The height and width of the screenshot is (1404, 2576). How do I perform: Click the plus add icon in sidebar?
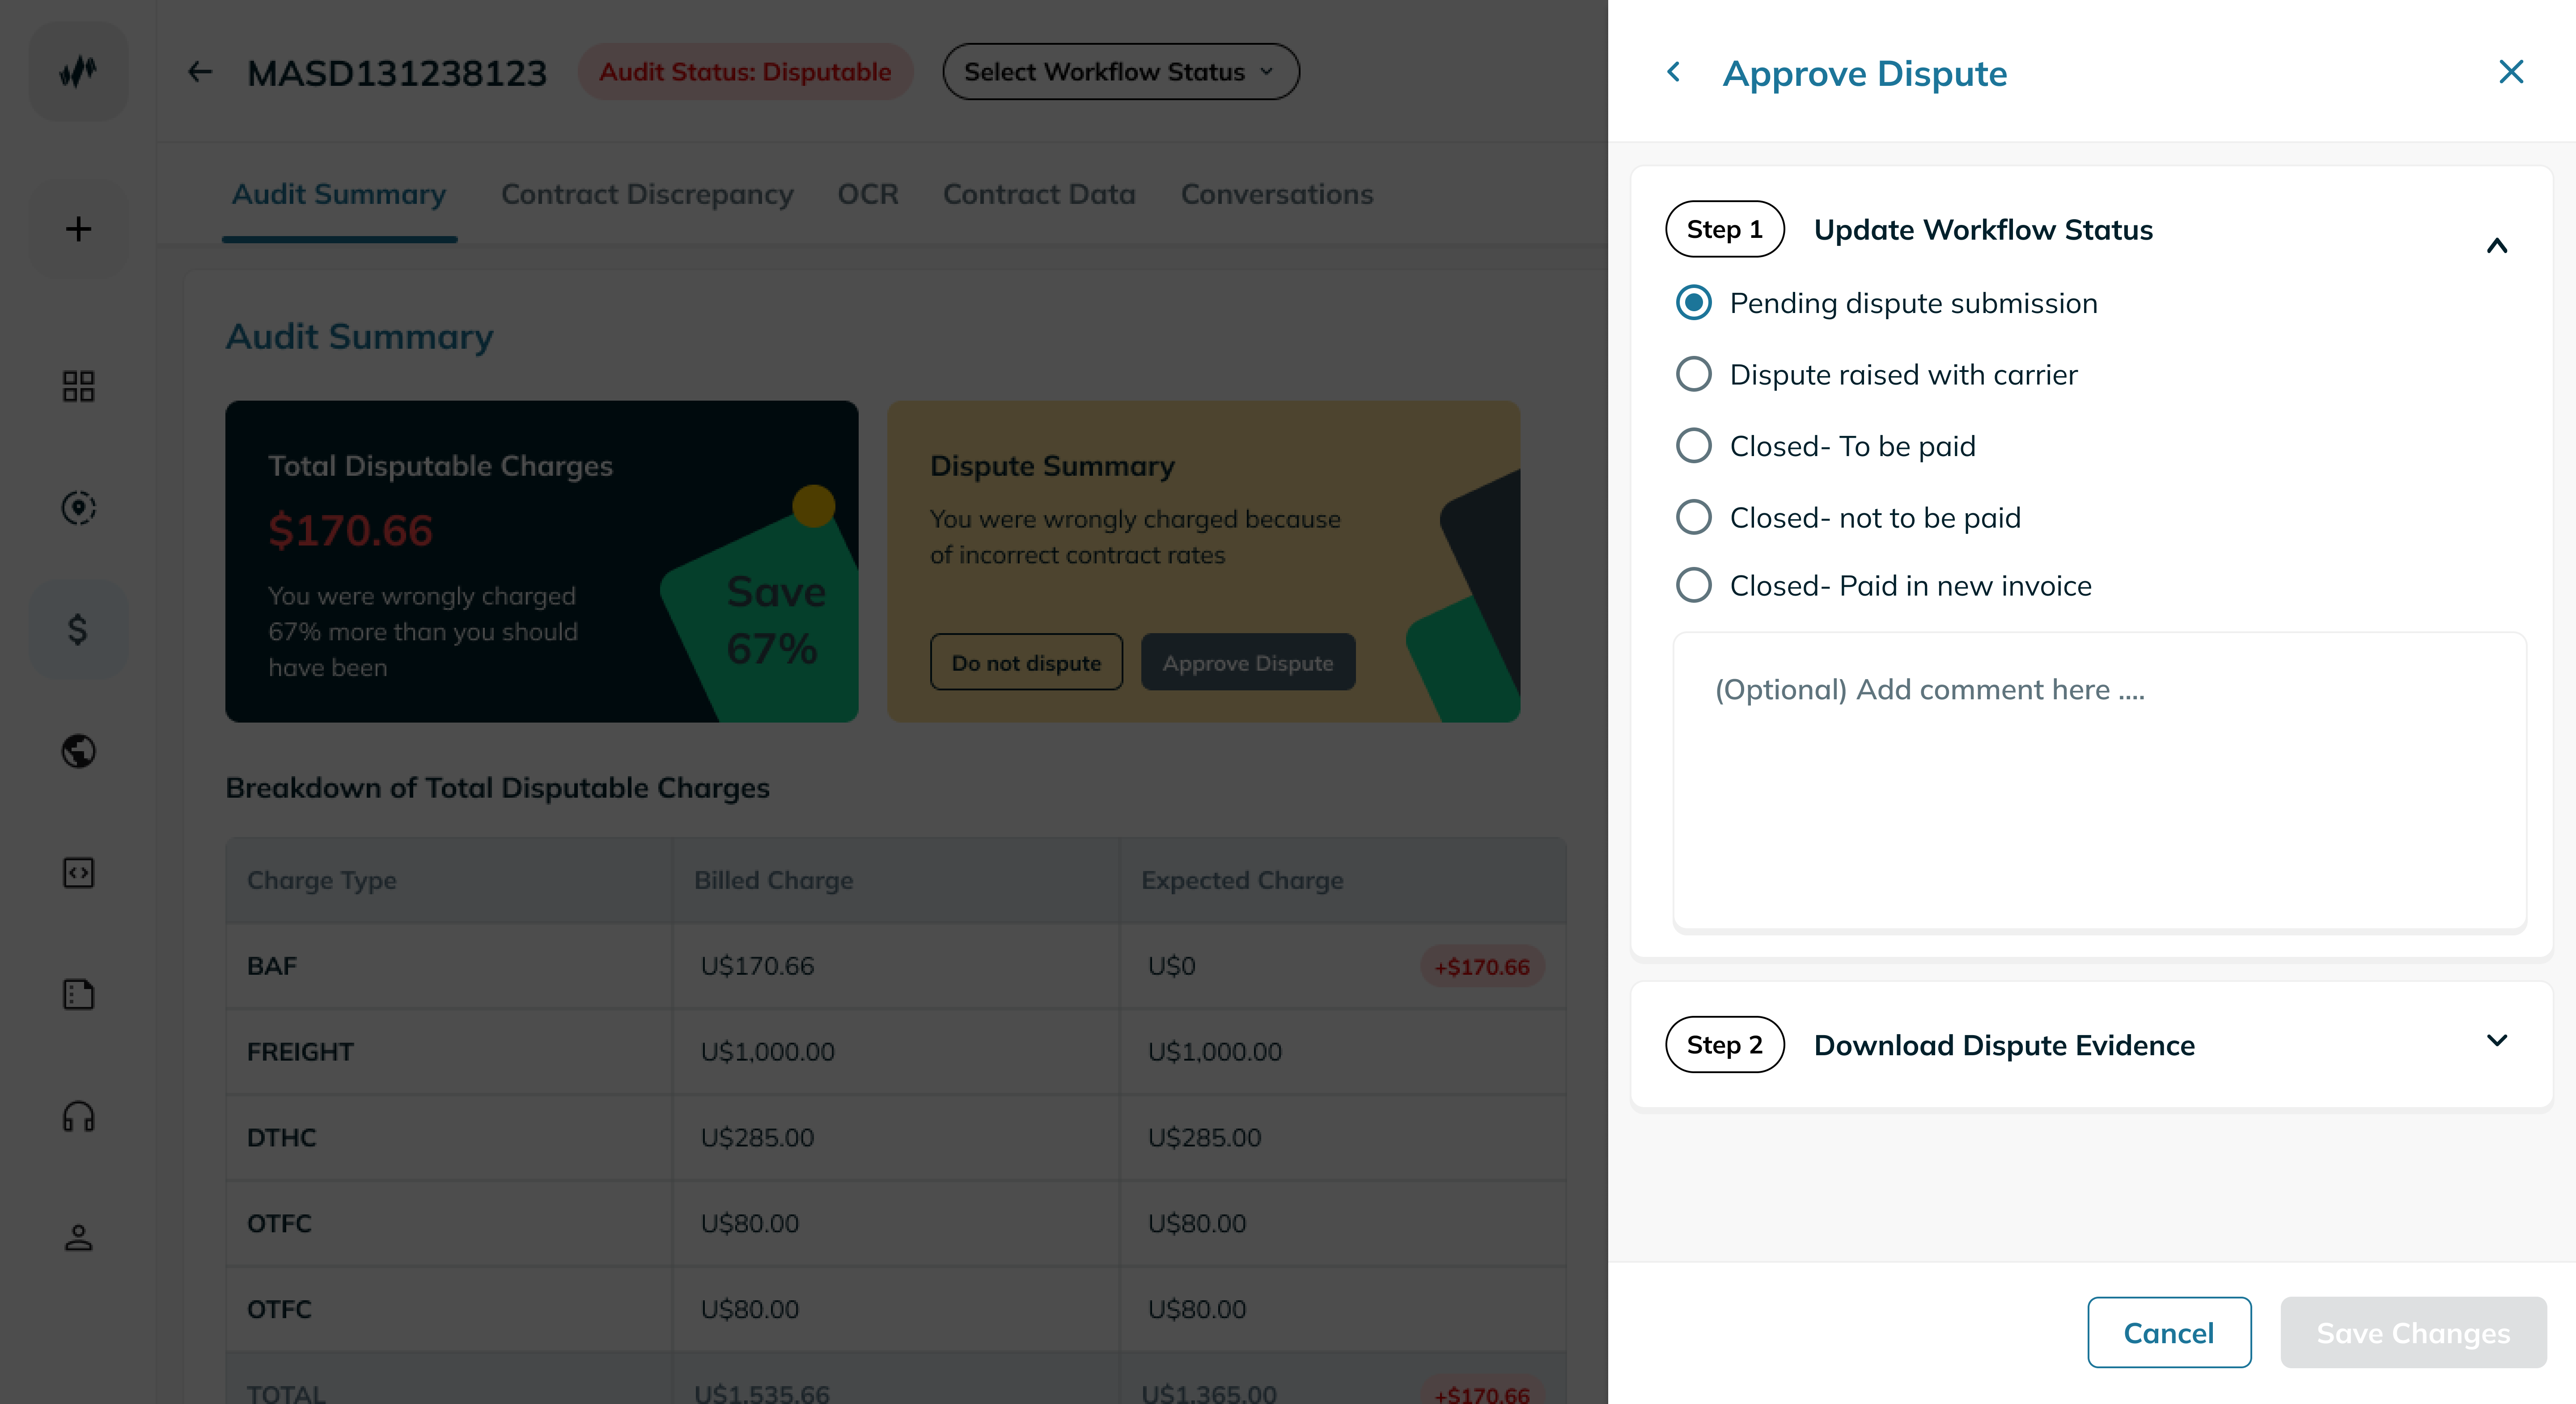click(78, 229)
